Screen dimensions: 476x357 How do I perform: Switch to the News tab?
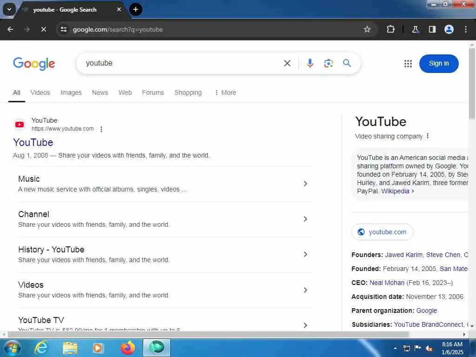click(x=100, y=93)
